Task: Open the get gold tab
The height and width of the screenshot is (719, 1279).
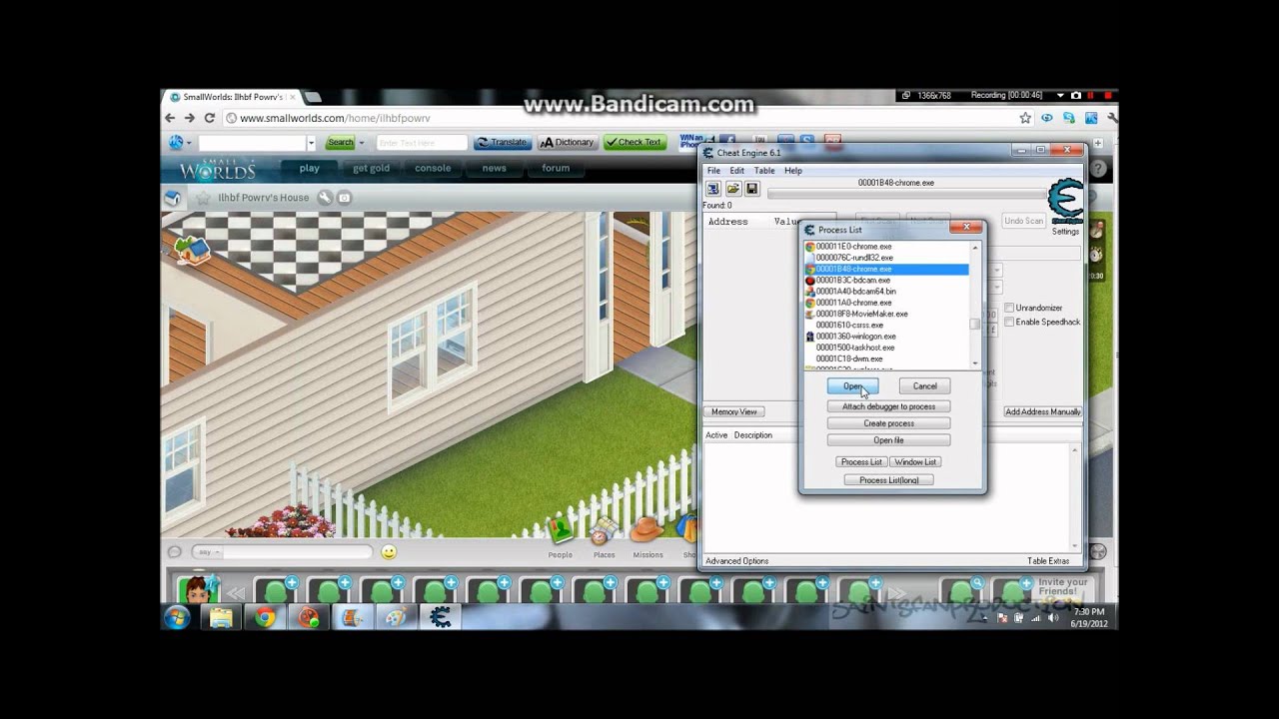Action: click(371, 169)
